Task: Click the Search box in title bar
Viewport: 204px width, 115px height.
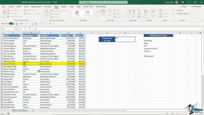Action: (103, 2)
